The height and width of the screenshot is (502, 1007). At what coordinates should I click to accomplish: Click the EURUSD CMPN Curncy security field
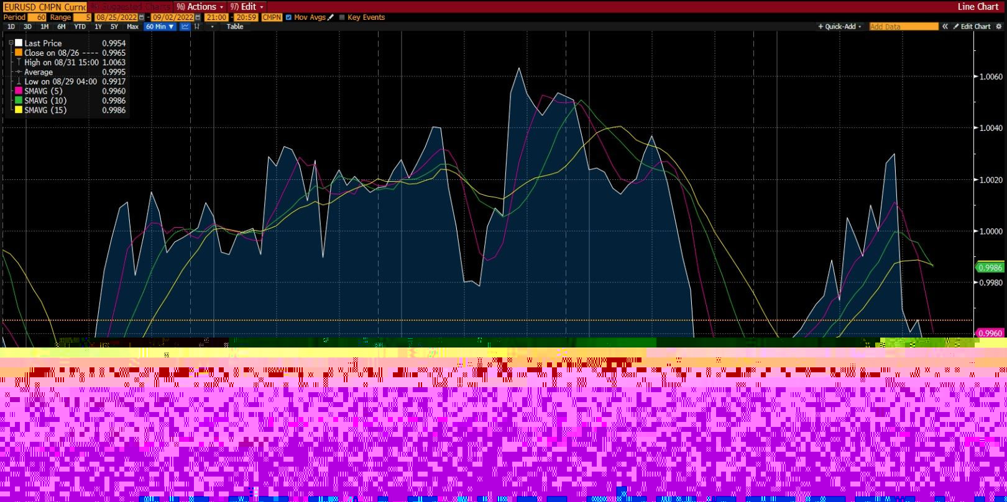[x=45, y=7]
